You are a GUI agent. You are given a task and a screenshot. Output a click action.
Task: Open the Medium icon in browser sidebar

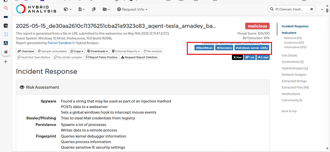point(6,26)
